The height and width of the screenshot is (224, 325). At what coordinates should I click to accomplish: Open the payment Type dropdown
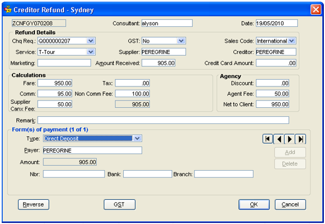pyautogui.click(x=137, y=138)
